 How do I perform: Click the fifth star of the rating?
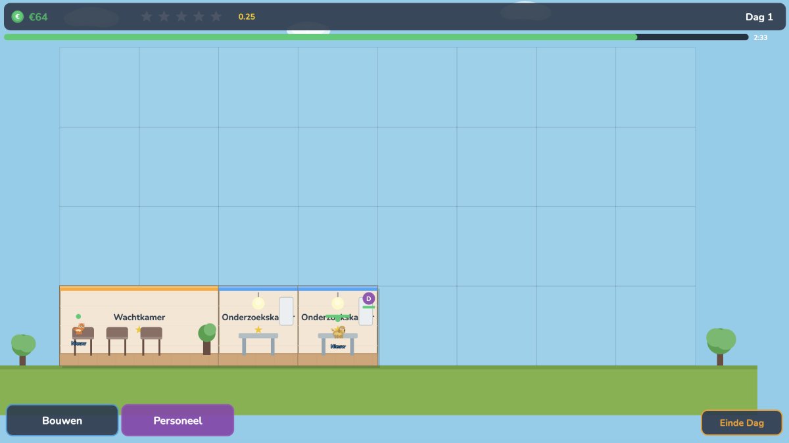(216, 16)
